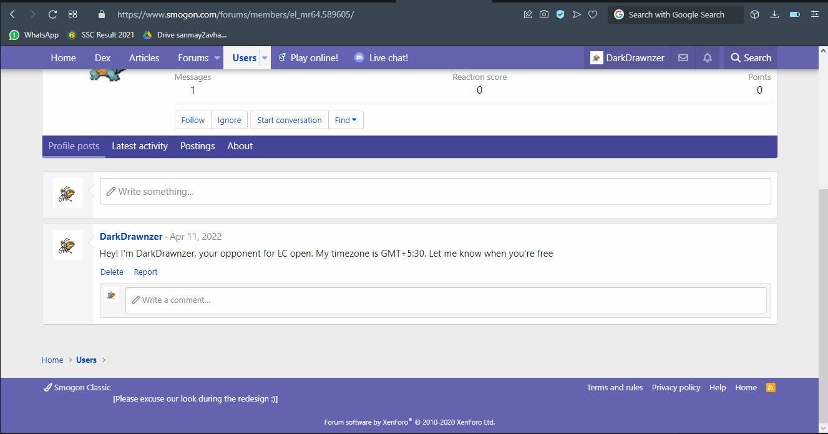
Task: Click the Follow button
Action: coord(193,121)
